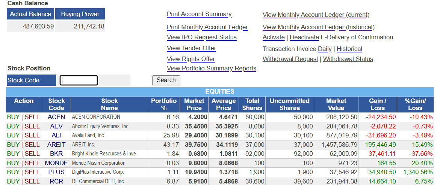Screen dimensions: 437x185
Task: Deactivate E-Delivery of Confirmation
Action: 304,37
